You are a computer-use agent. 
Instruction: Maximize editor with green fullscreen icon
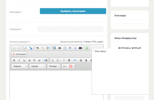(87, 48)
